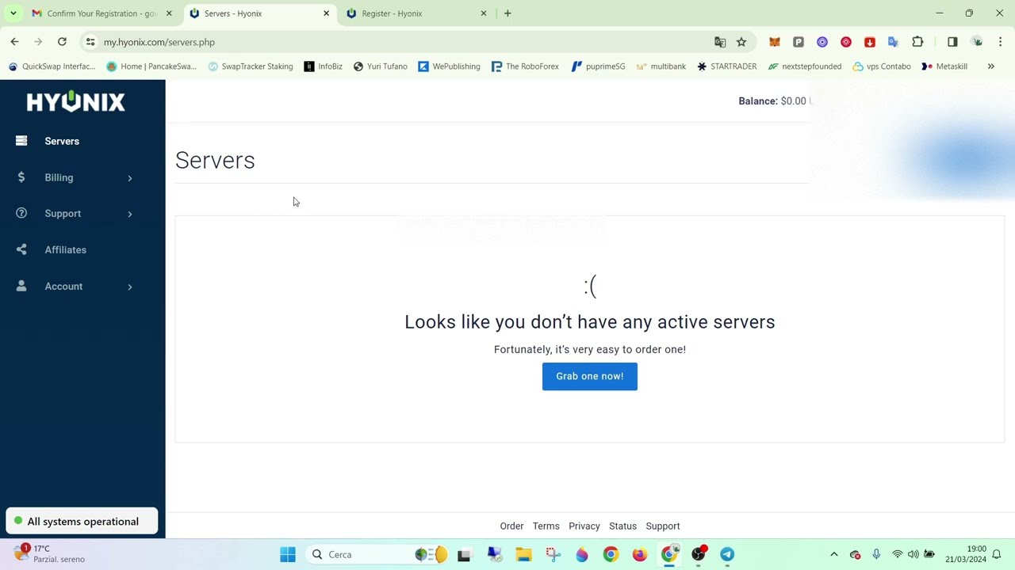Image resolution: width=1015 pixels, height=570 pixels.
Task: Open STARTRADER bookmark
Action: [x=726, y=66]
